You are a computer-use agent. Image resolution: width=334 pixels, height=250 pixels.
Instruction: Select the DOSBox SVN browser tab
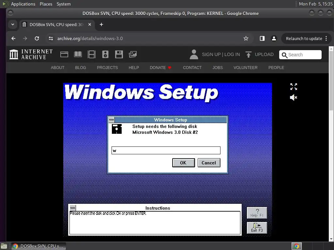coord(57,24)
